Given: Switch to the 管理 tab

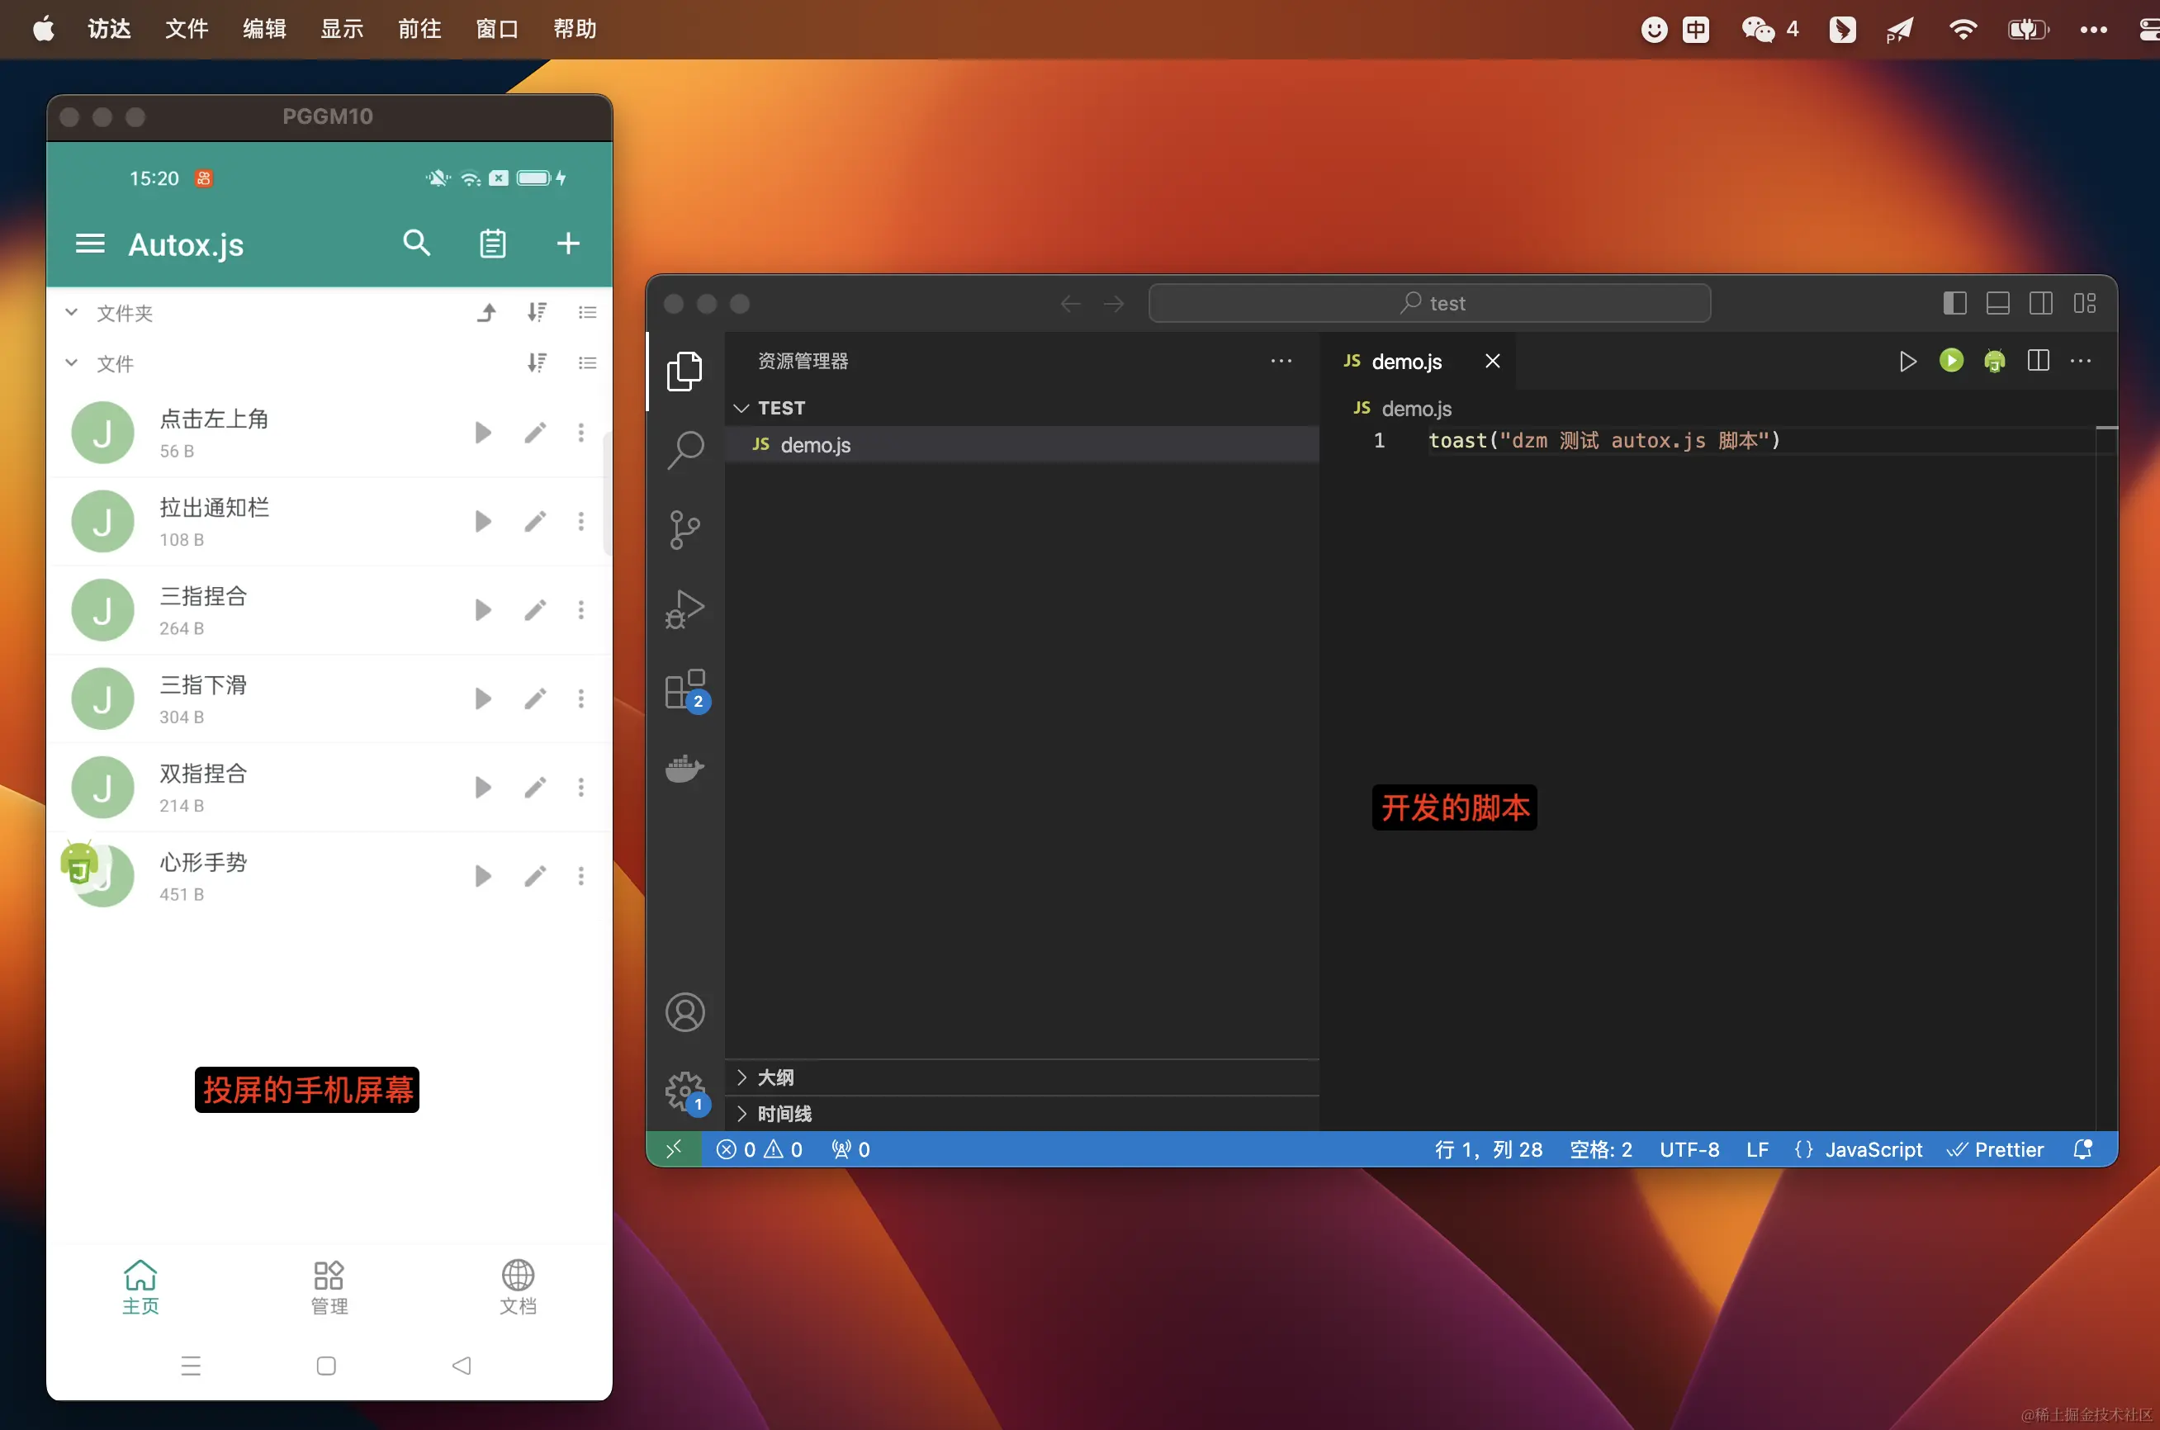Looking at the screenshot, I should tap(329, 1287).
